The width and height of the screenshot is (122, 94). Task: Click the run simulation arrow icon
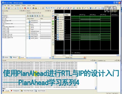tap(93, 8)
